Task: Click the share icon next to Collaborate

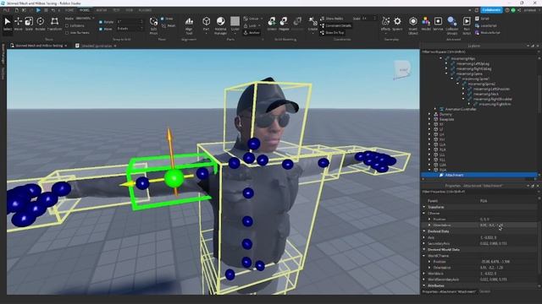Action: pyautogui.click(x=519, y=10)
